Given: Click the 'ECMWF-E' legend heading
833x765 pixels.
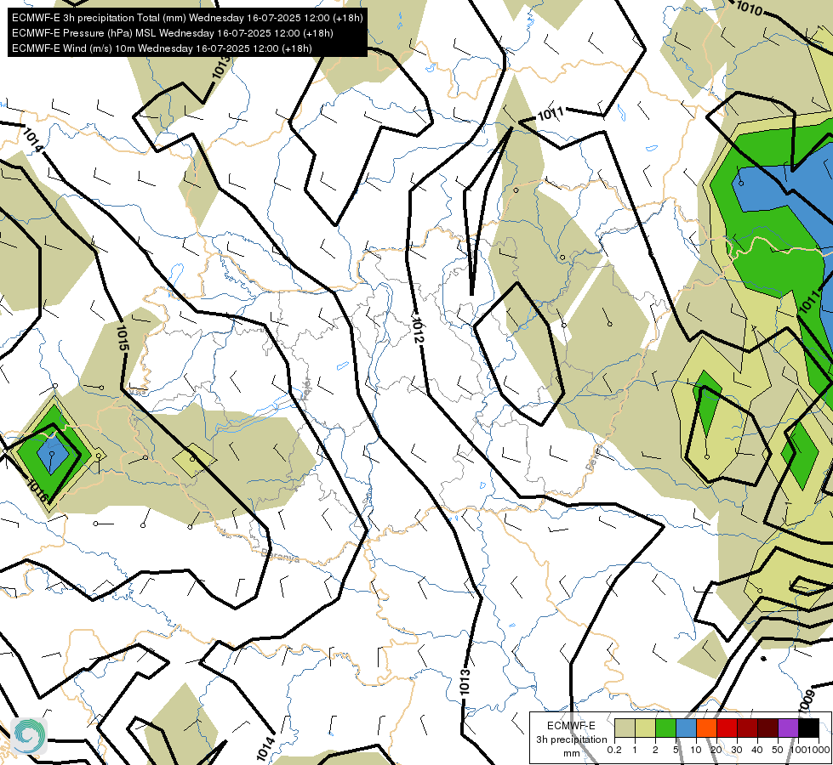Looking at the screenshot, I should point(571,726).
